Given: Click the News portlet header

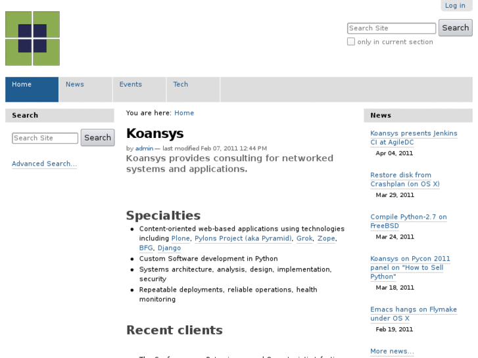Looking at the screenshot, I should coord(418,116).
